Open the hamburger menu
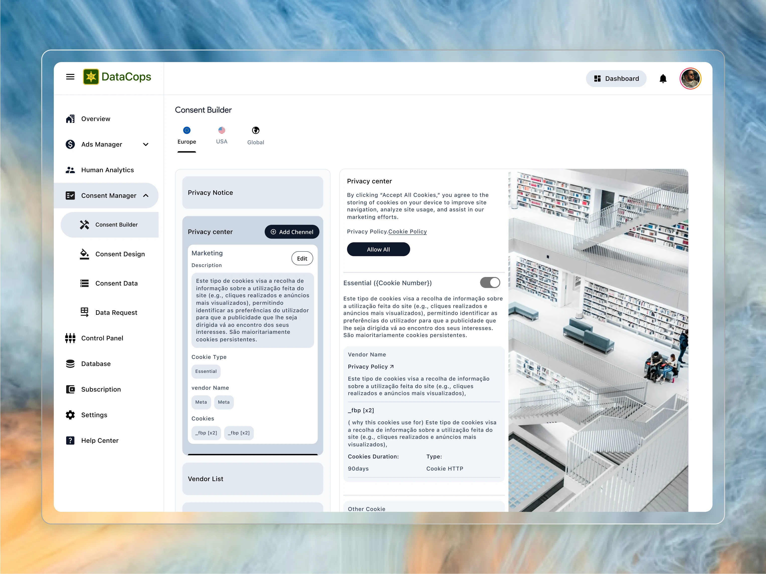The height and width of the screenshot is (574, 766). (71, 77)
